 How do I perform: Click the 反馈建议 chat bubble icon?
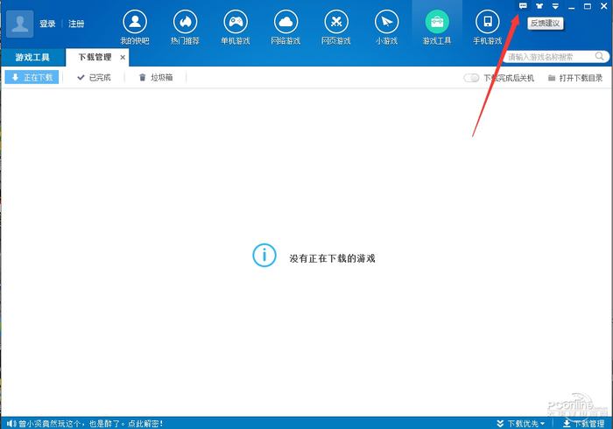523,6
